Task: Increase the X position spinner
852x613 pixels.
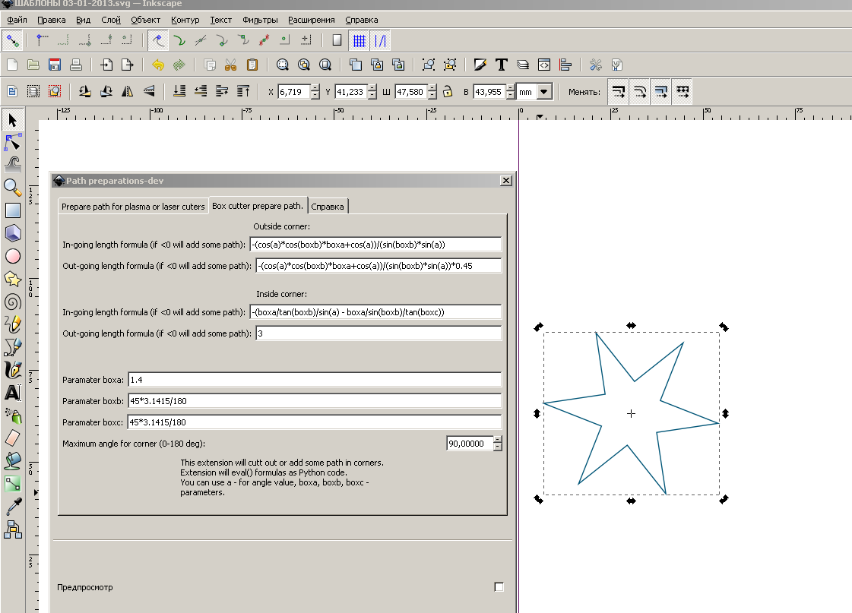Action: 315,88
